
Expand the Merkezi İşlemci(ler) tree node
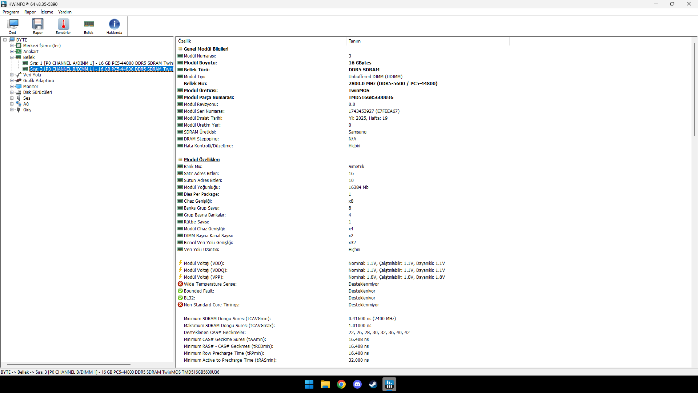[x=12, y=46]
